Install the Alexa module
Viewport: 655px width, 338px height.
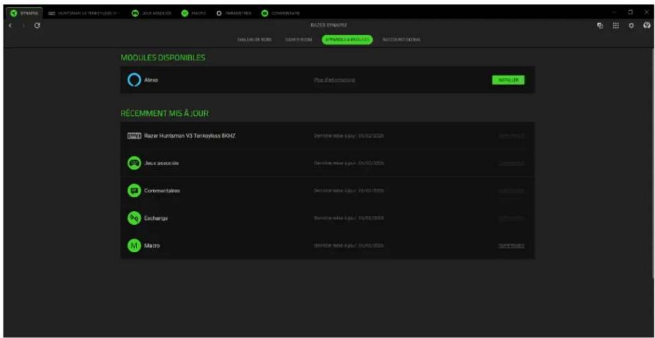click(x=508, y=80)
